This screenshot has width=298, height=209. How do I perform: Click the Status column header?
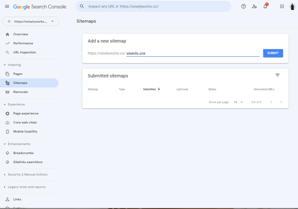(212, 89)
